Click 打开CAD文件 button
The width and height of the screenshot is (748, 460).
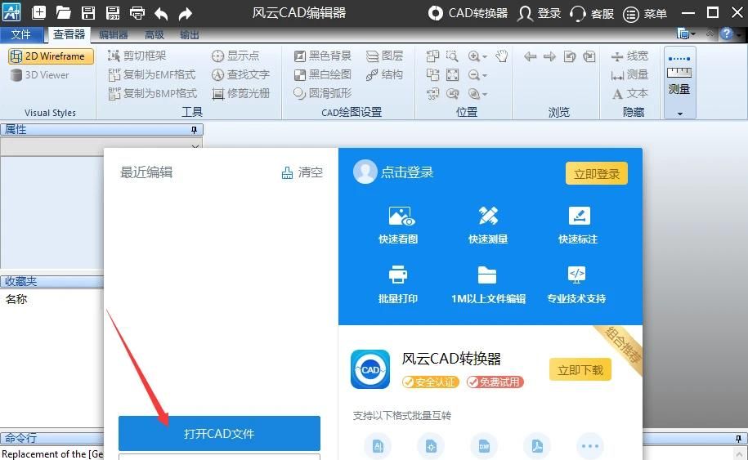pyautogui.click(x=219, y=433)
